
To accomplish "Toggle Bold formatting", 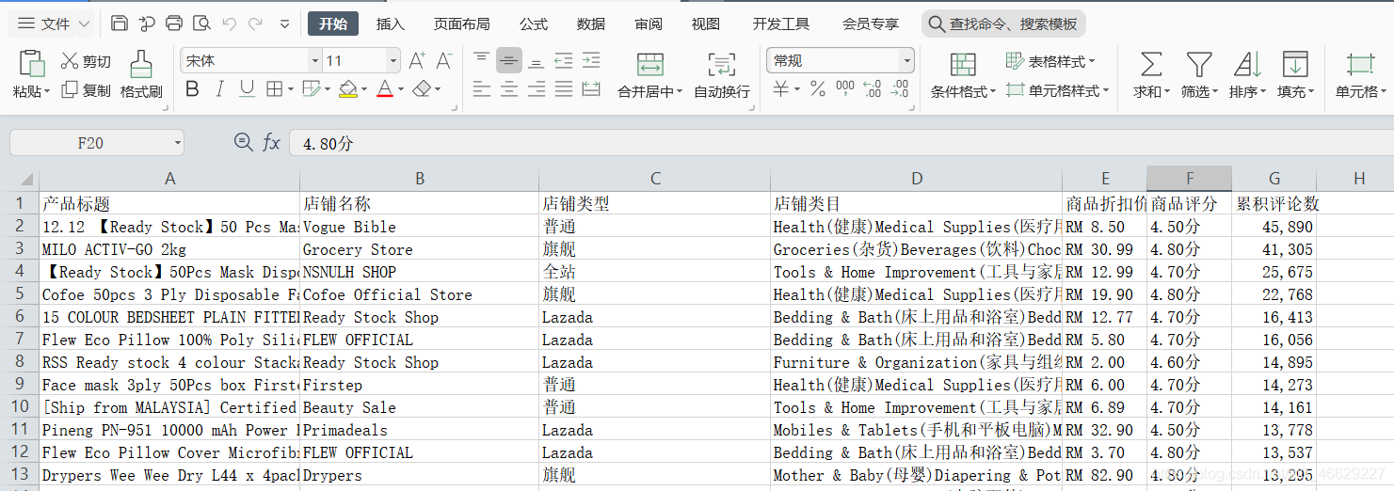I will (193, 89).
